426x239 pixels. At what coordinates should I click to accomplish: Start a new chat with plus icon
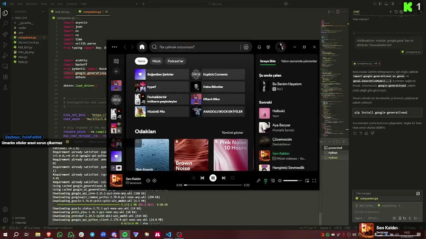coord(391,12)
